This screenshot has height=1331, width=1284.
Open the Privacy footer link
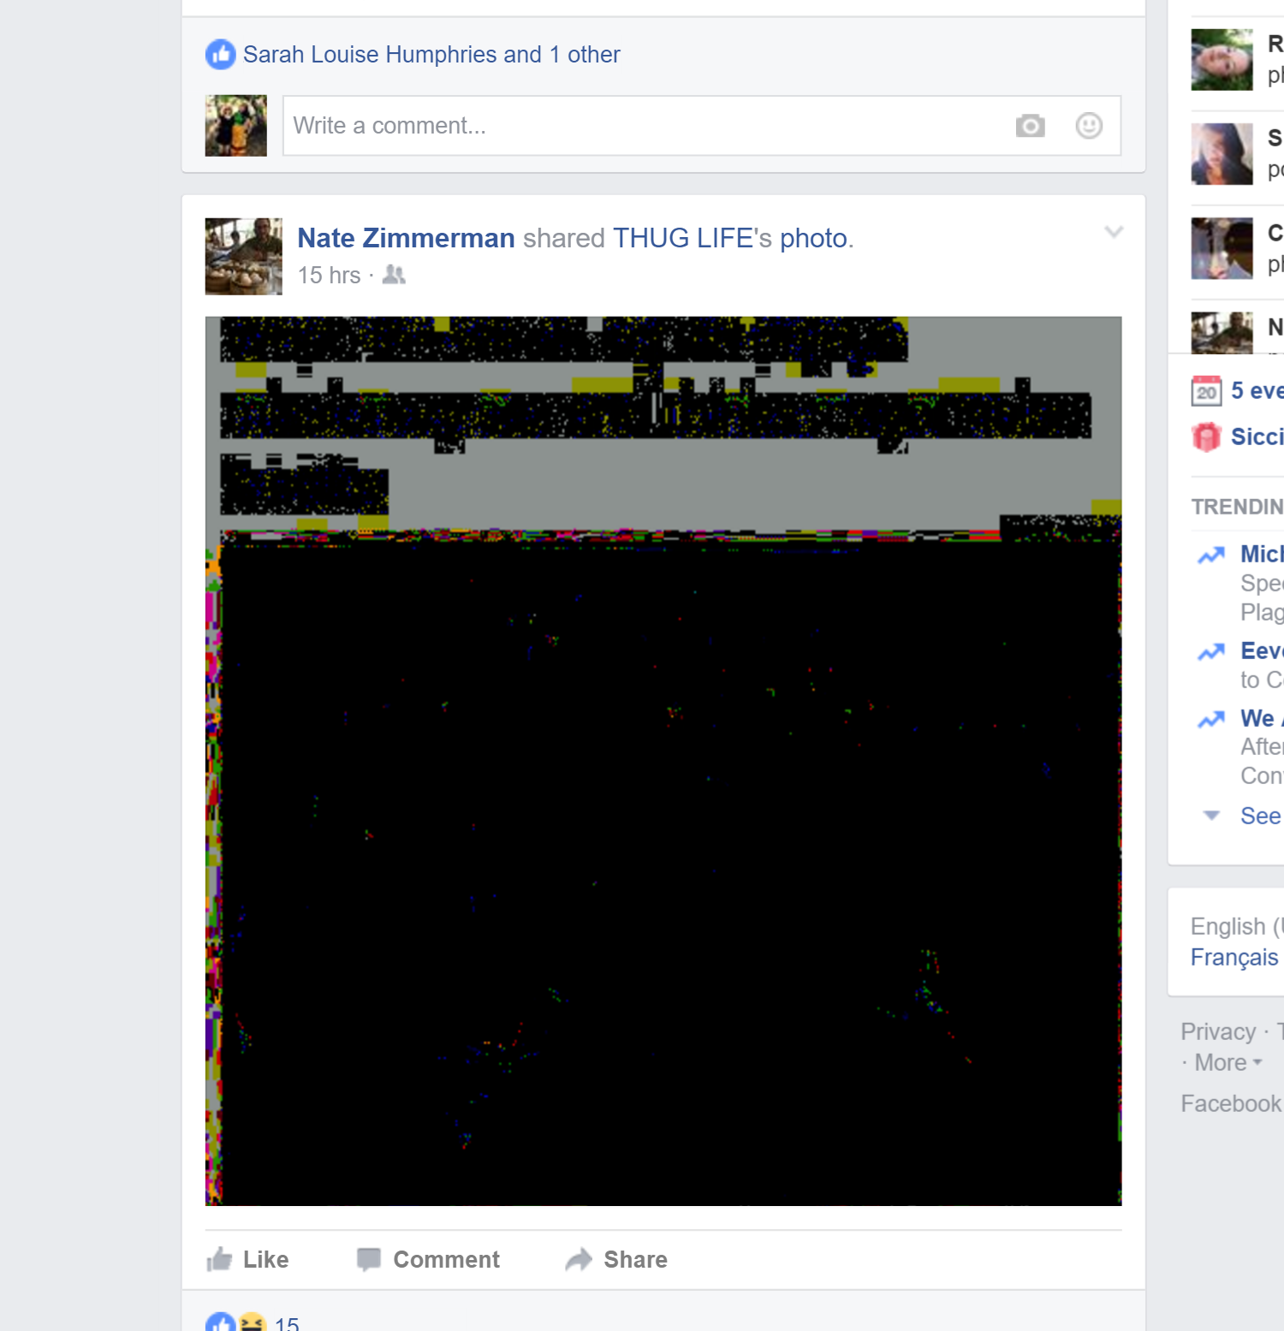(x=1218, y=1031)
